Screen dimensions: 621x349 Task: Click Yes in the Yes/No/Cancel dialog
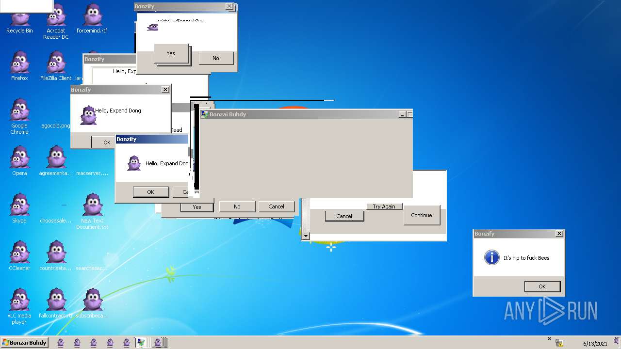[196, 206]
